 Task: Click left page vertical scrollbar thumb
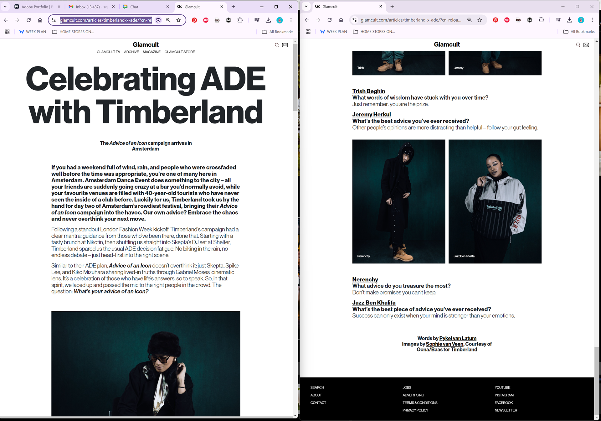click(295, 77)
